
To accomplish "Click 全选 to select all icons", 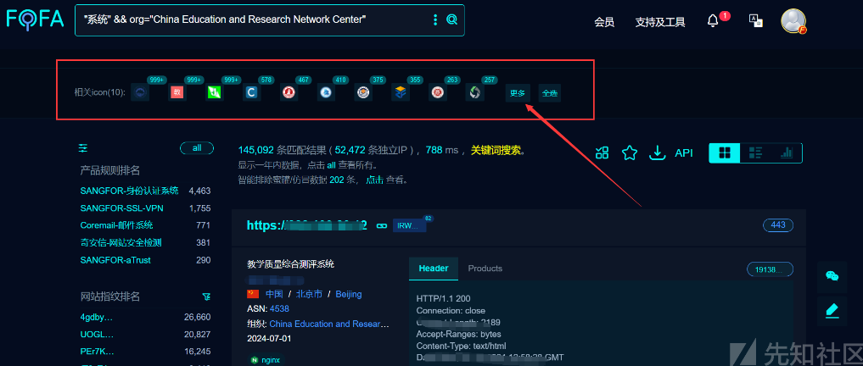I will (550, 93).
